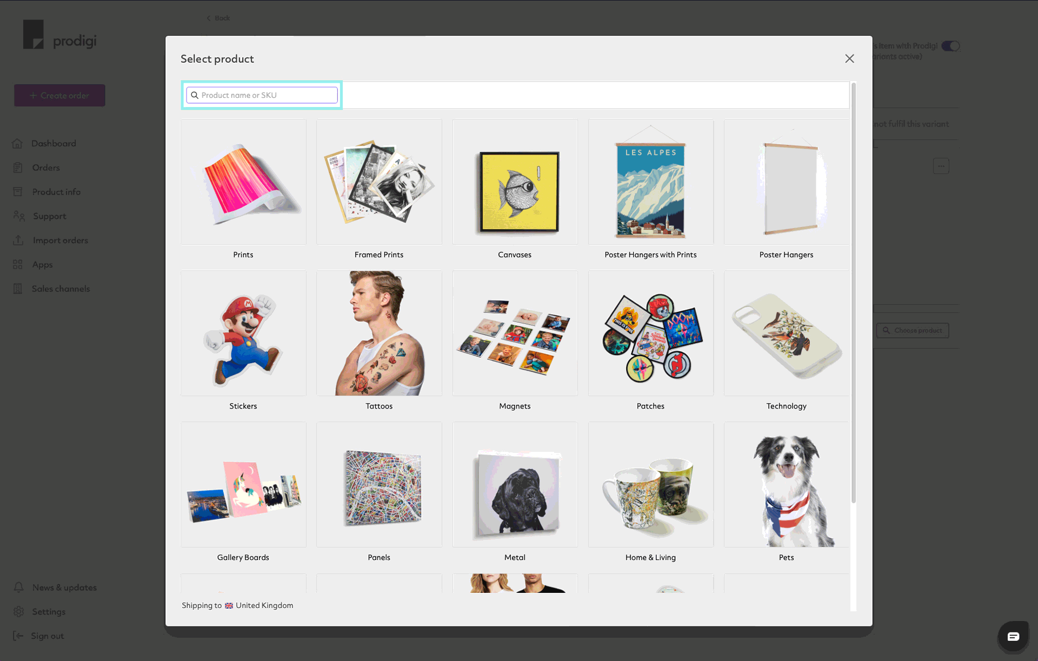Click the Create order button

[x=60, y=95]
